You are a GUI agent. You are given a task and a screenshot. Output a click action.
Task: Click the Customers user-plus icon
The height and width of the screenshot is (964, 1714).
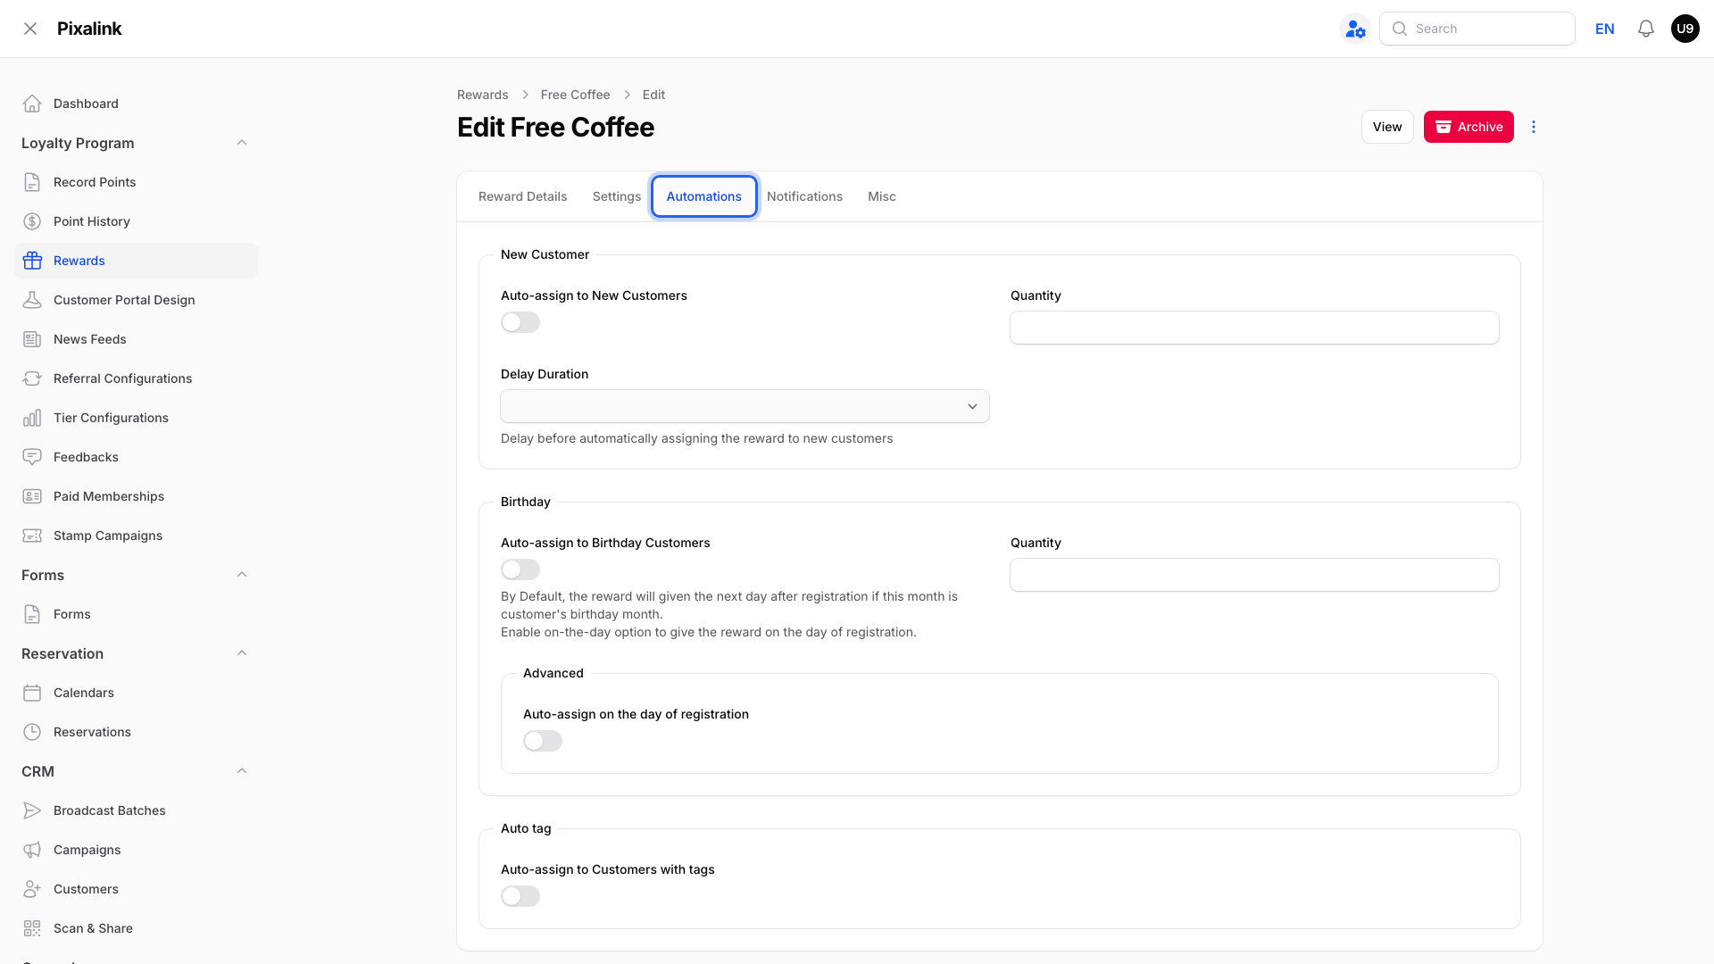click(32, 889)
